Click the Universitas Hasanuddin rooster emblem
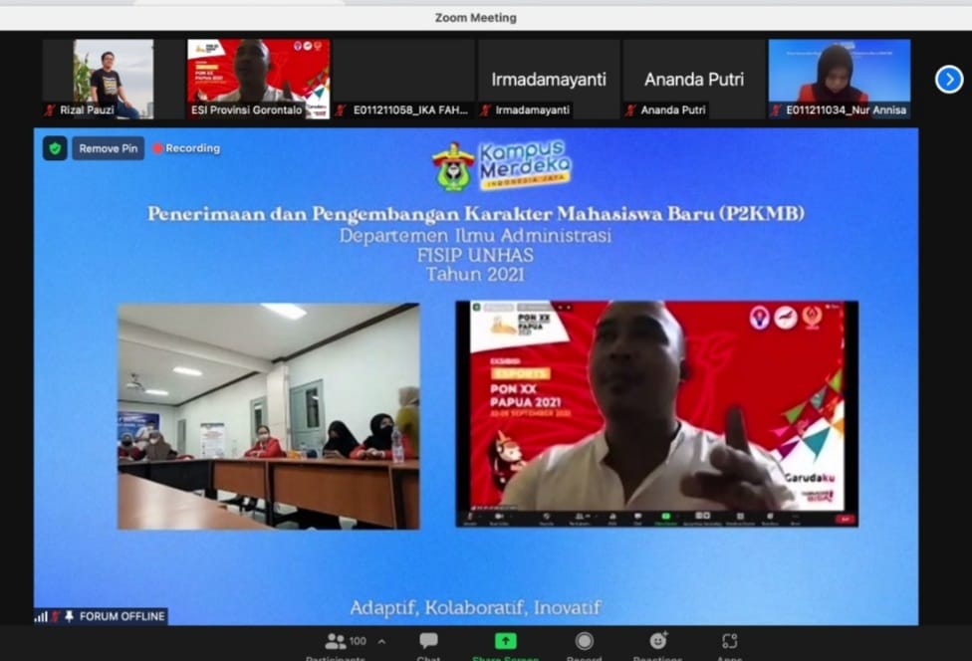This screenshot has width=972, height=661. (454, 166)
